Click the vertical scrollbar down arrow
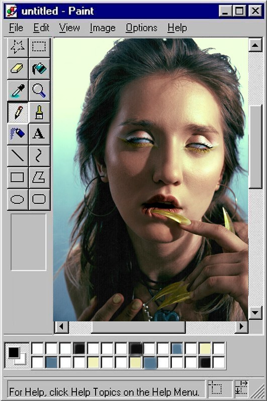Viewport: 267px width, 401px height. click(255, 312)
